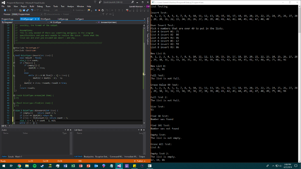Open the Autos window options dropdown arrow

click(65, 130)
